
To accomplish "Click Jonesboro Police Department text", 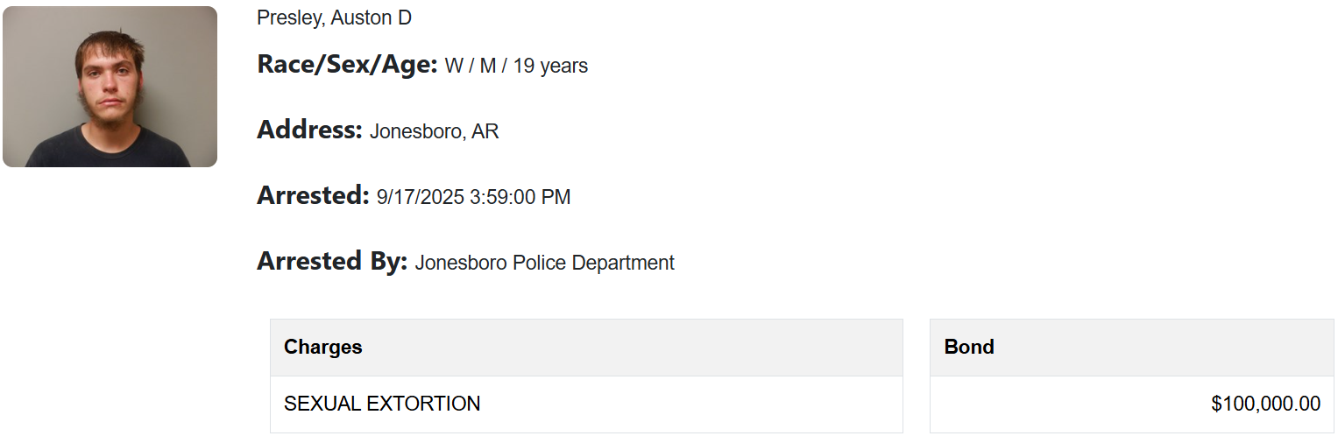I will click(x=545, y=263).
